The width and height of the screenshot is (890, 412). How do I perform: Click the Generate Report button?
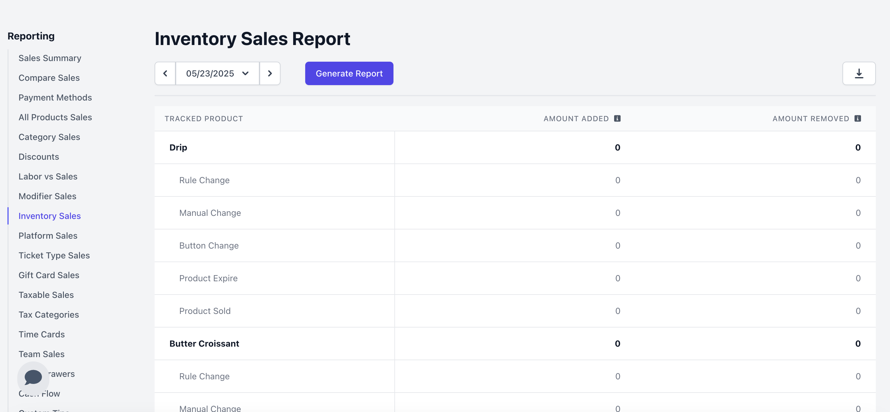click(x=349, y=73)
